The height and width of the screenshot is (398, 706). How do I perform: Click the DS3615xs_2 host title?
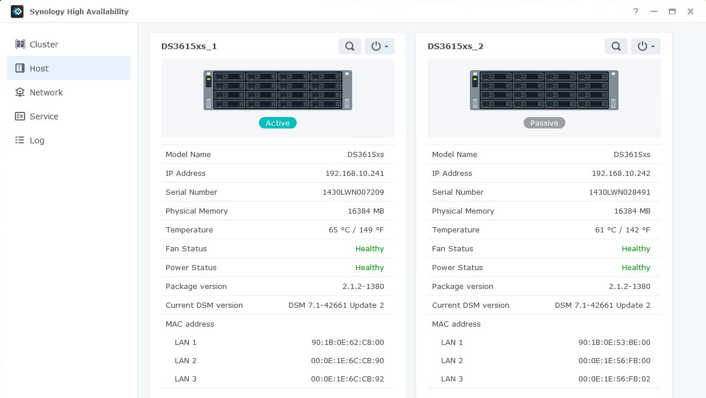(x=456, y=46)
